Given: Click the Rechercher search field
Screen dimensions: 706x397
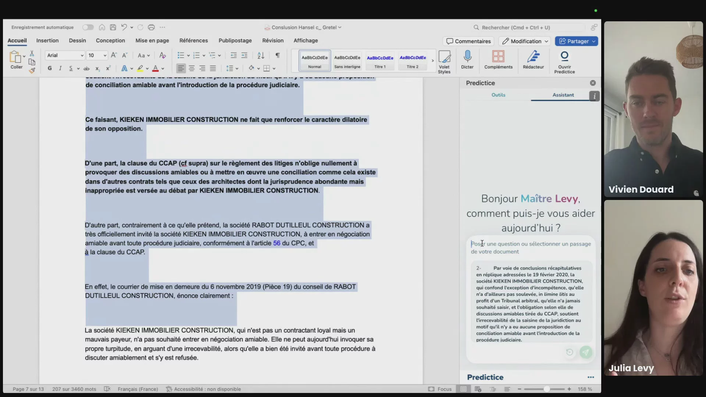Looking at the screenshot, I should coord(528,28).
